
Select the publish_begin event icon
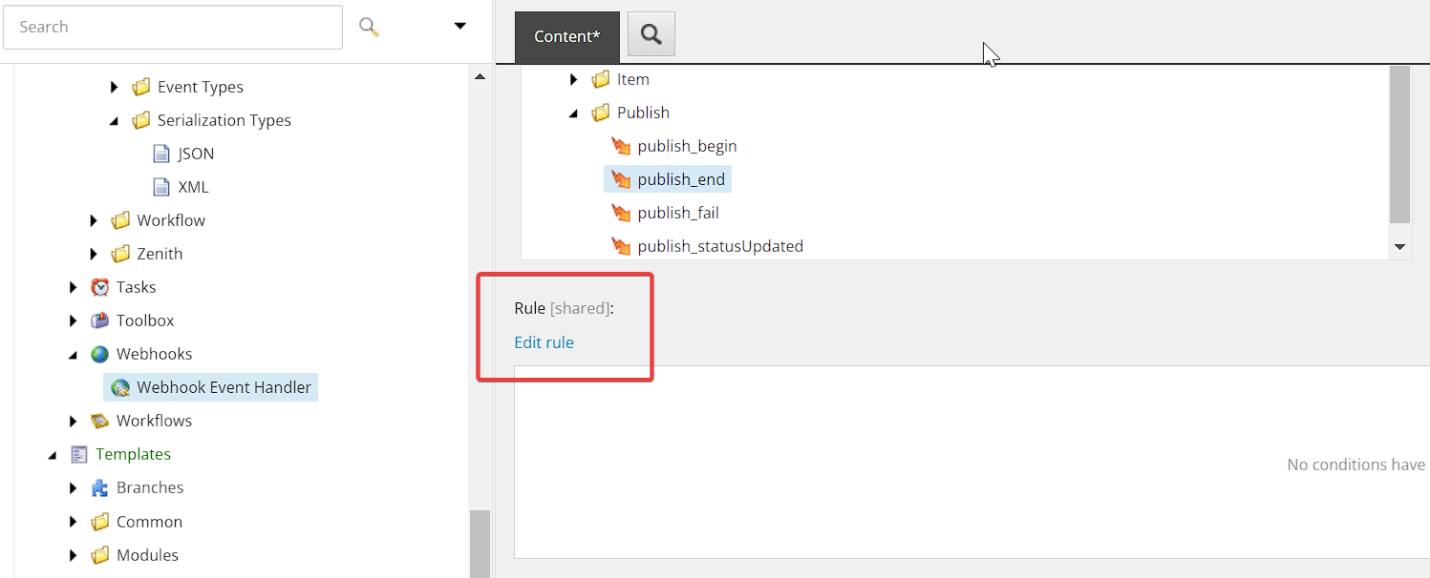(x=621, y=145)
